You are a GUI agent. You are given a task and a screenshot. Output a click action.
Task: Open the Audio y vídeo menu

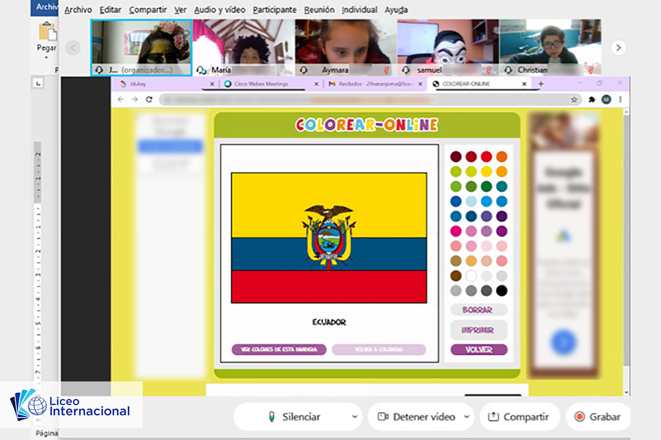click(219, 10)
